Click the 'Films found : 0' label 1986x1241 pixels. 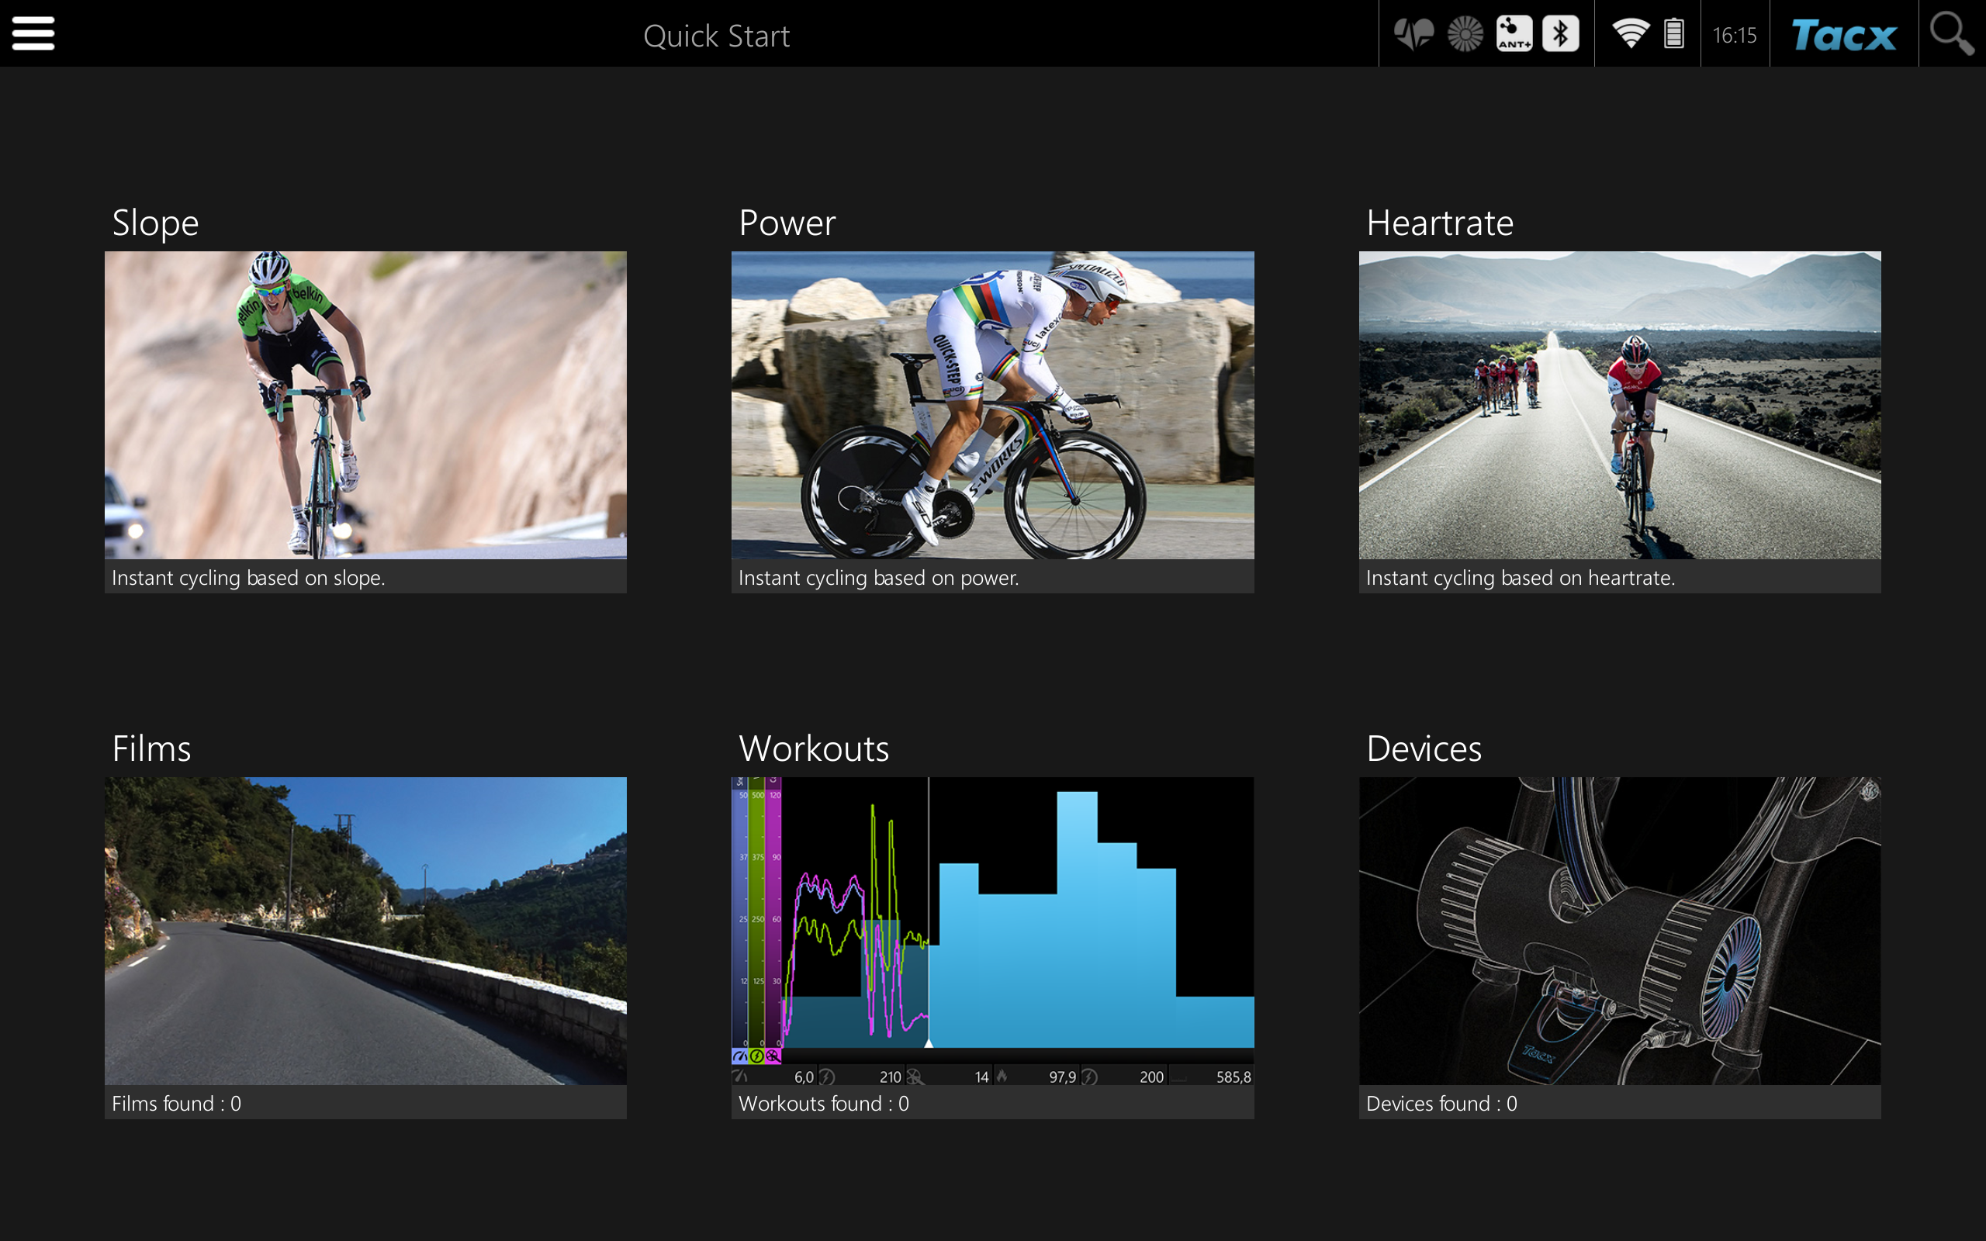coord(176,1103)
